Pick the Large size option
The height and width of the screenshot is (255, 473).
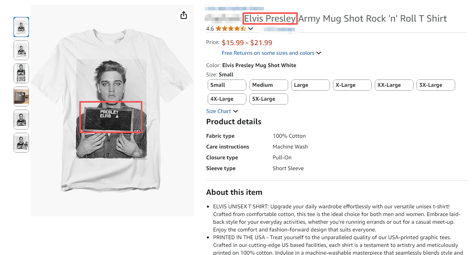click(310, 85)
